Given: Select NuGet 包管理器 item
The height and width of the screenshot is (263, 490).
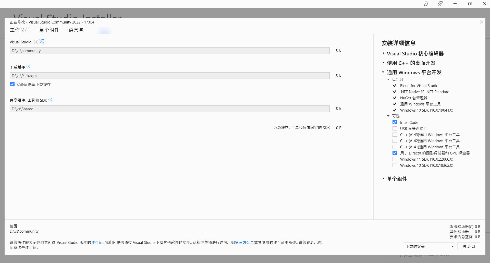Looking at the screenshot, I should tap(414, 98).
